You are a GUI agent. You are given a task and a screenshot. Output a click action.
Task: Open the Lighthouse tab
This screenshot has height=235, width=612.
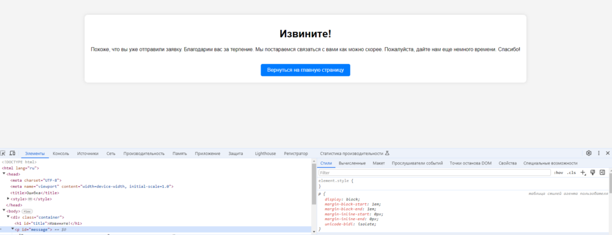(x=265, y=154)
